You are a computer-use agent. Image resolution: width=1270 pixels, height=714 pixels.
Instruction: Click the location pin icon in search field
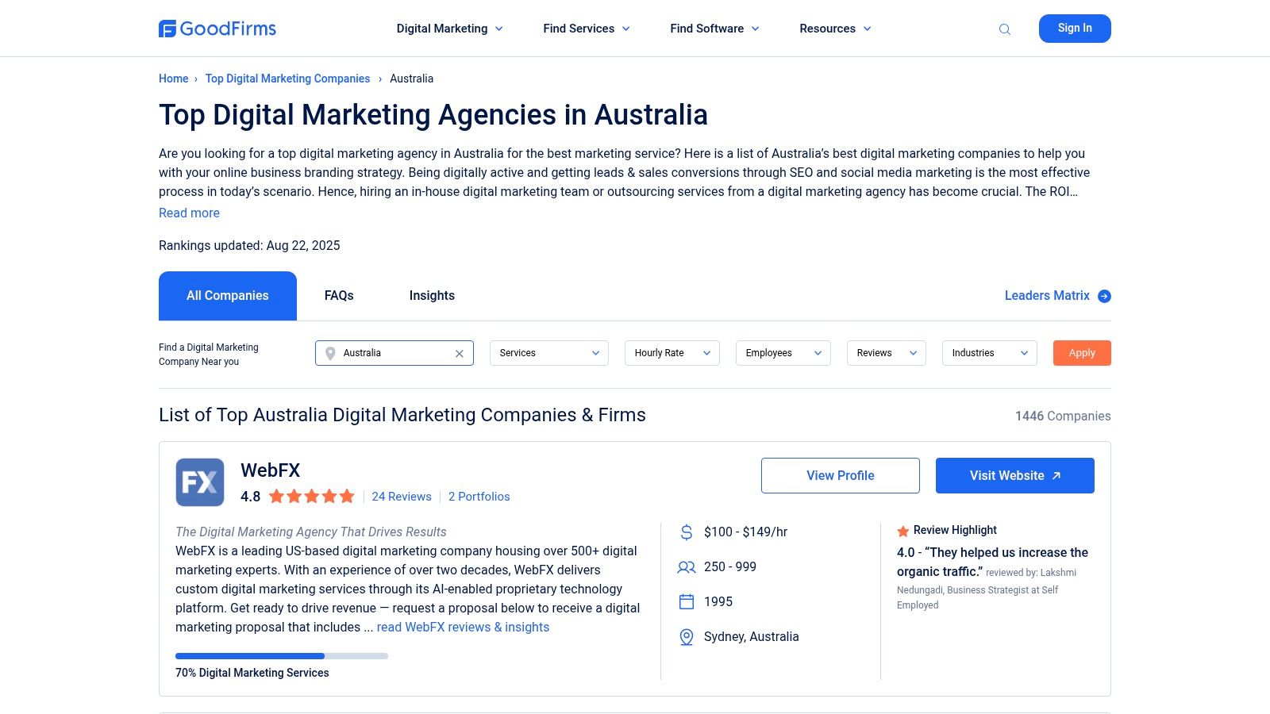pos(330,354)
